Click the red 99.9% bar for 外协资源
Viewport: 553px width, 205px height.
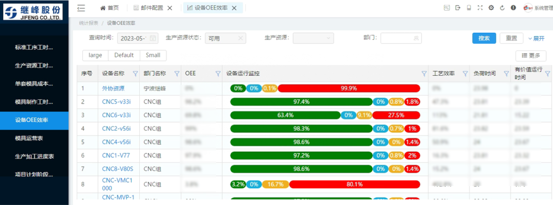click(349, 88)
